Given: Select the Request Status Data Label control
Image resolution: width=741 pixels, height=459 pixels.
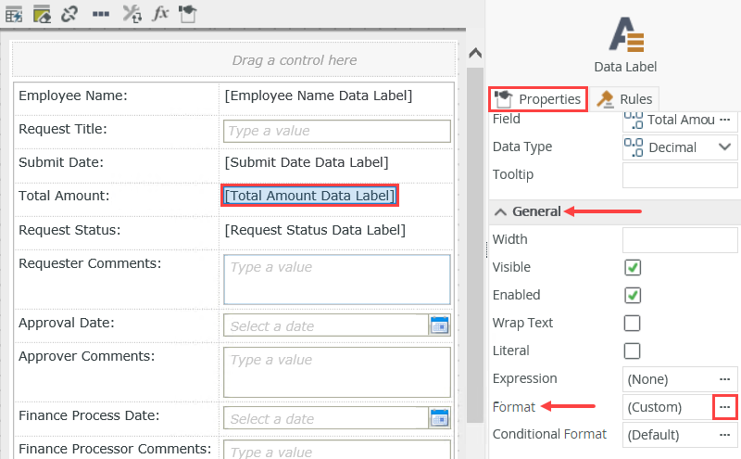Looking at the screenshot, I should [315, 230].
